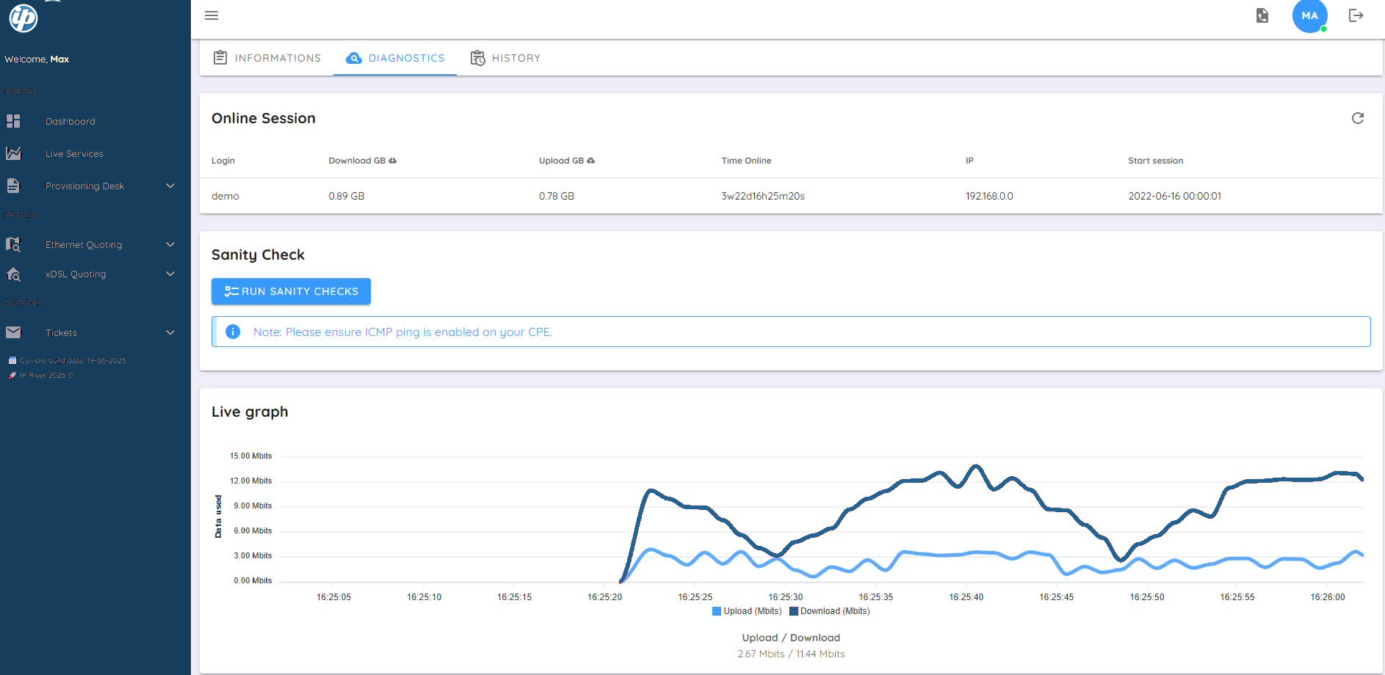Click the Start session column header
1385x675 pixels.
click(1155, 161)
